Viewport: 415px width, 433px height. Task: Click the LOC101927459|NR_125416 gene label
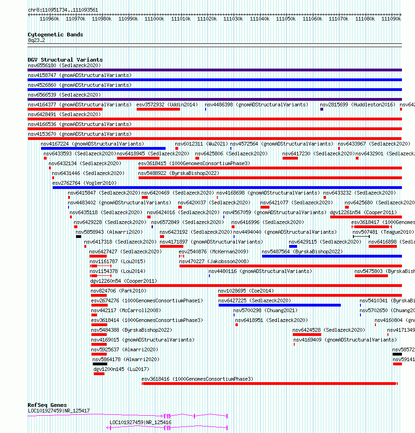(x=140, y=423)
